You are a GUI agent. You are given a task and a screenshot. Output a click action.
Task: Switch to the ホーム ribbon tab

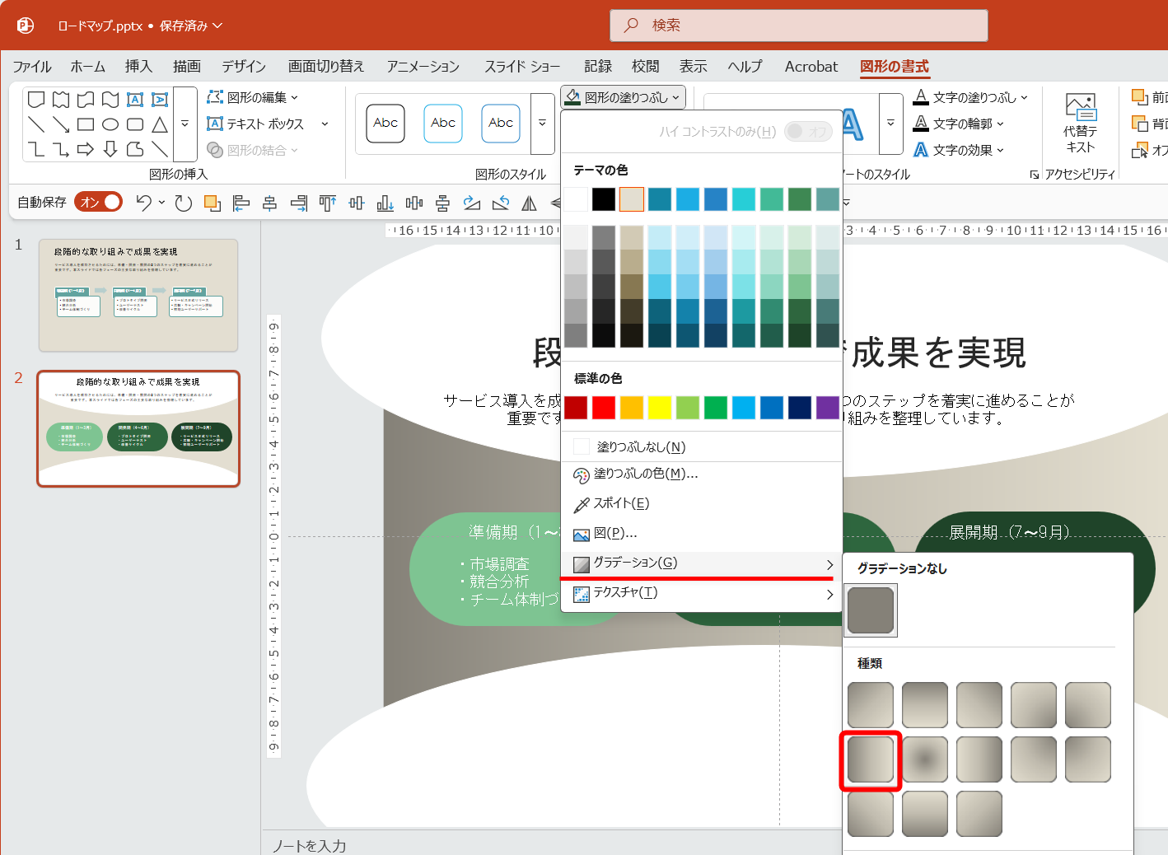click(x=86, y=66)
